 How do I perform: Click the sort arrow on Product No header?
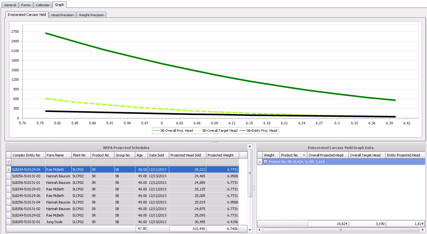pos(304,155)
